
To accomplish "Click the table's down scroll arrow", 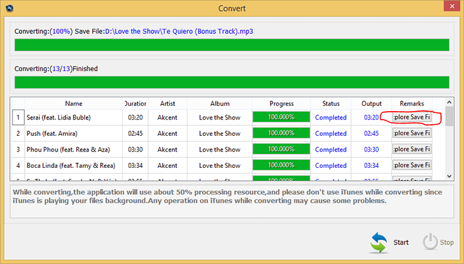I will [449, 176].
